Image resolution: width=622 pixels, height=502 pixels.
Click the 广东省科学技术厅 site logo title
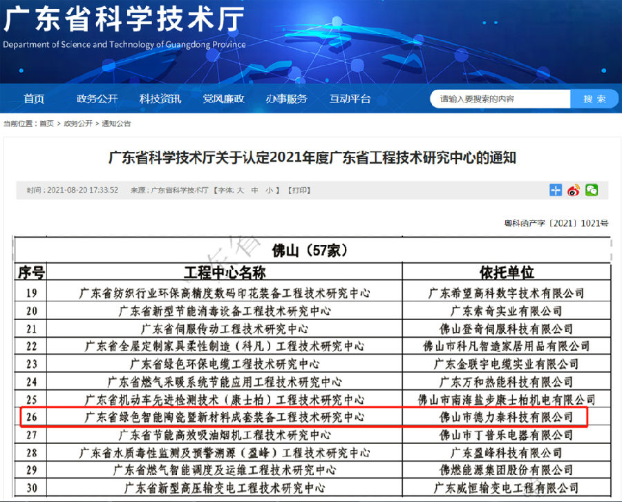click(x=124, y=21)
